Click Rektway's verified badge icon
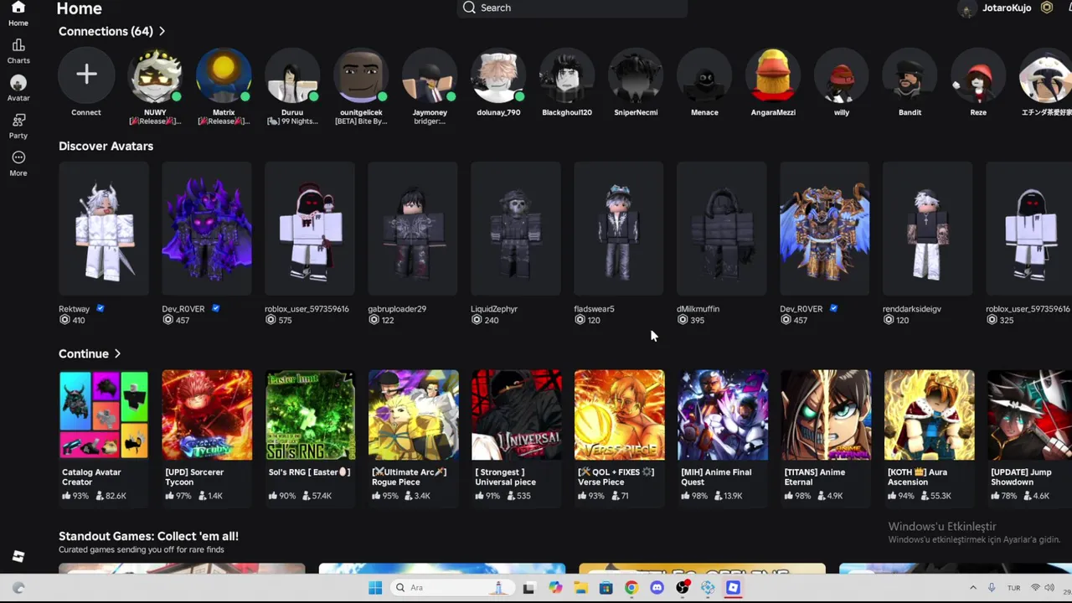Image resolution: width=1072 pixels, height=603 pixels. coord(100,308)
